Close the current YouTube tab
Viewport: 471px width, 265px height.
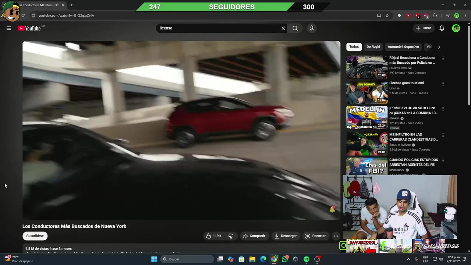(x=63, y=5)
